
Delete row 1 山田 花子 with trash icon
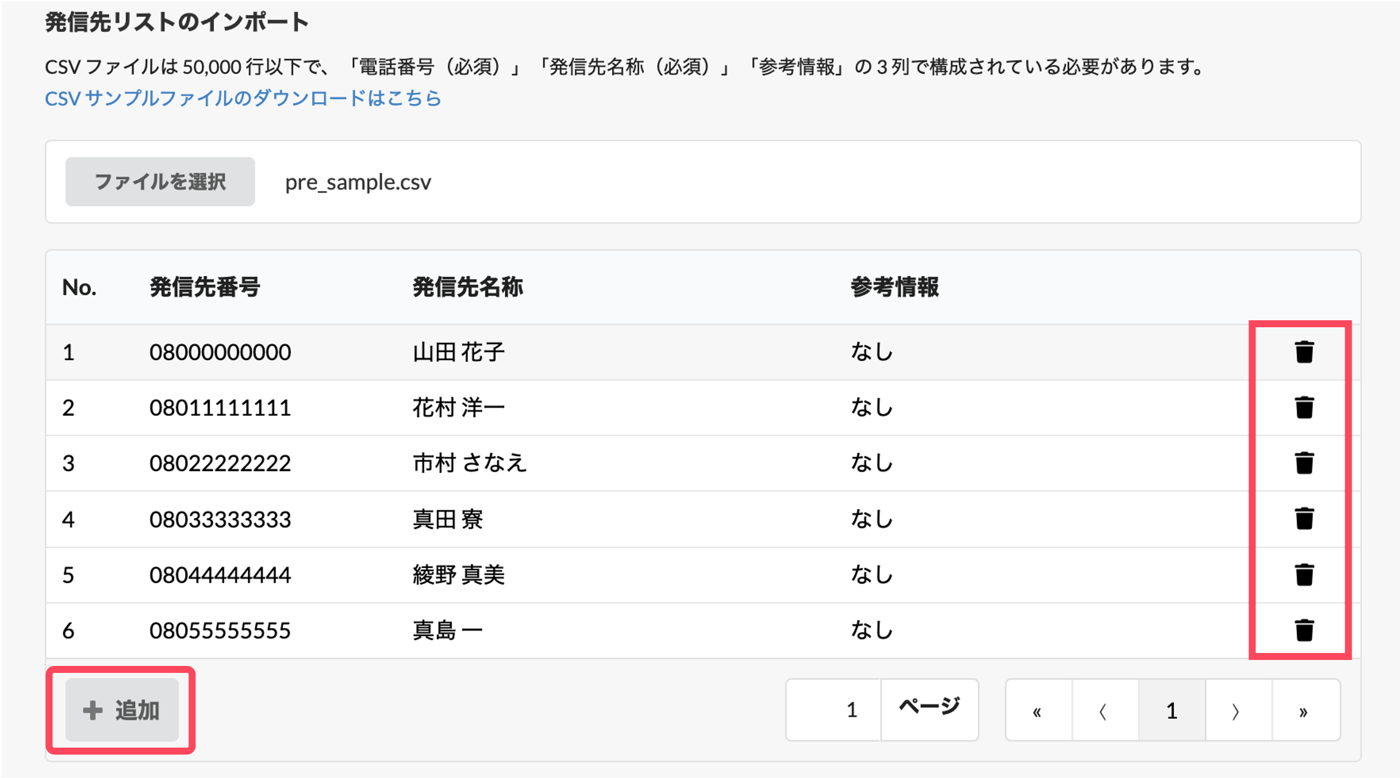coord(1304,352)
